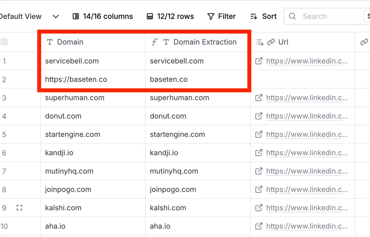Open the 12/12 rows selector

click(x=170, y=16)
